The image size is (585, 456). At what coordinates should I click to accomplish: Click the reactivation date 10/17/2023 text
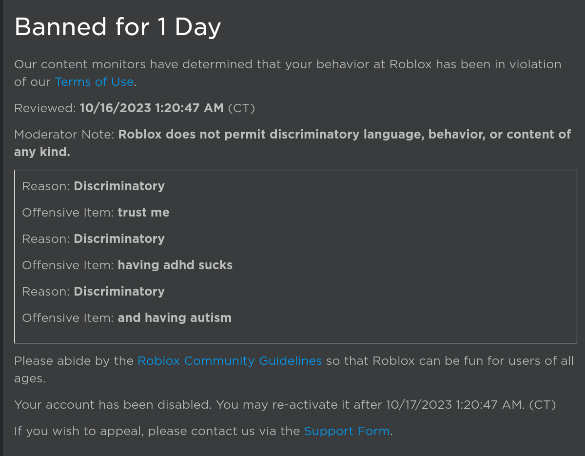tap(419, 405)
